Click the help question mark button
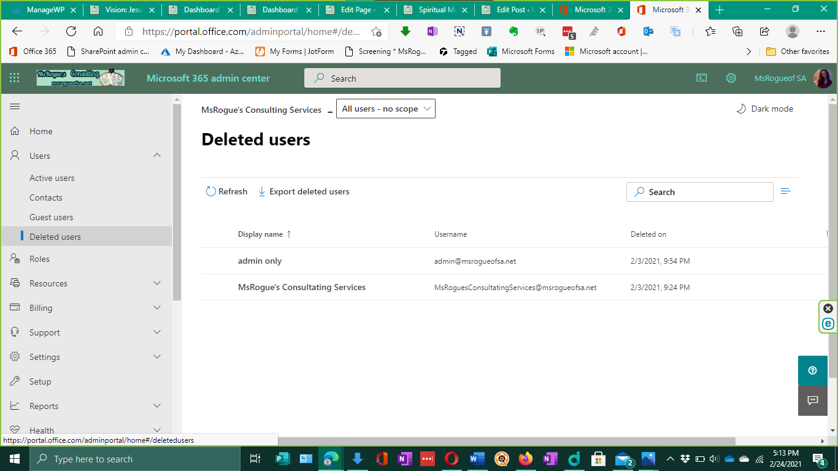 812,370
